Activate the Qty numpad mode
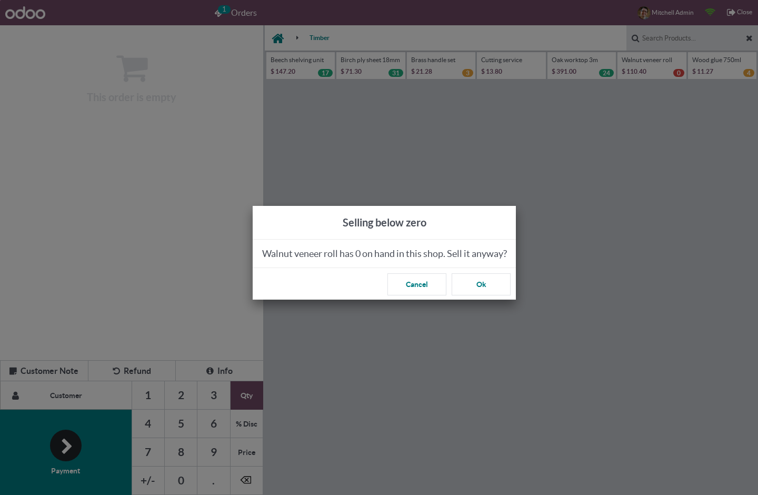This screenshot has height=495, width=758. tap(247, 395)
